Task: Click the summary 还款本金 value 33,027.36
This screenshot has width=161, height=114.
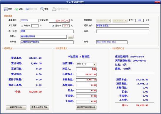Action: [x=142, y=80]
